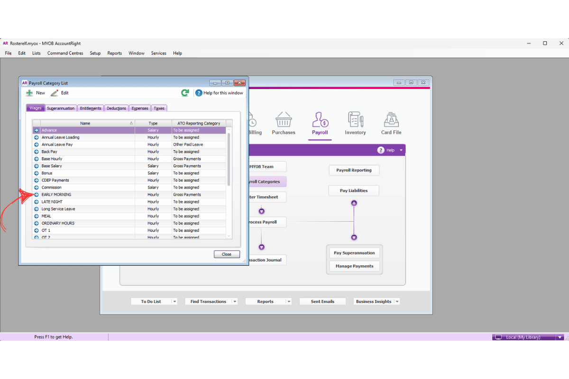Click the Manage Payments button
The height and width of the screenshot is (379, 569).
(x=354, y=266)
